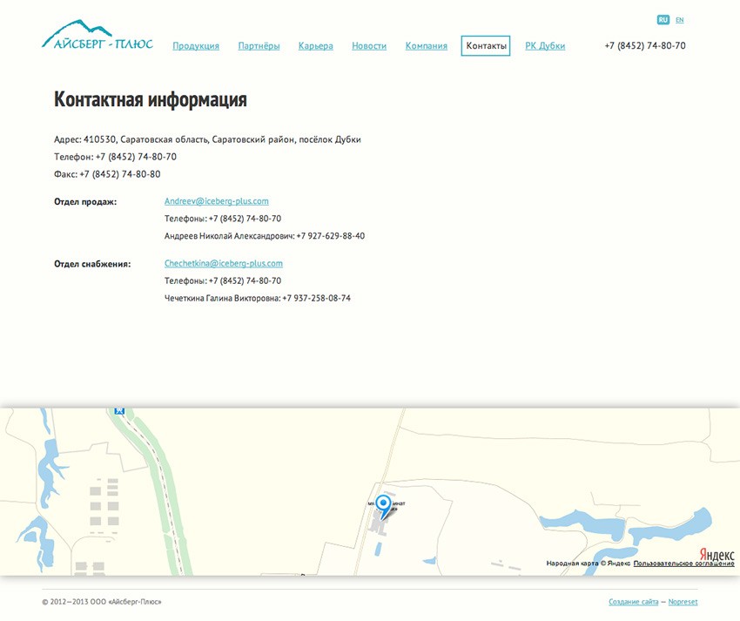Click the blue map location pin
Image resolution: width=740 pixels, height=621 pixels.
[382, 504]
